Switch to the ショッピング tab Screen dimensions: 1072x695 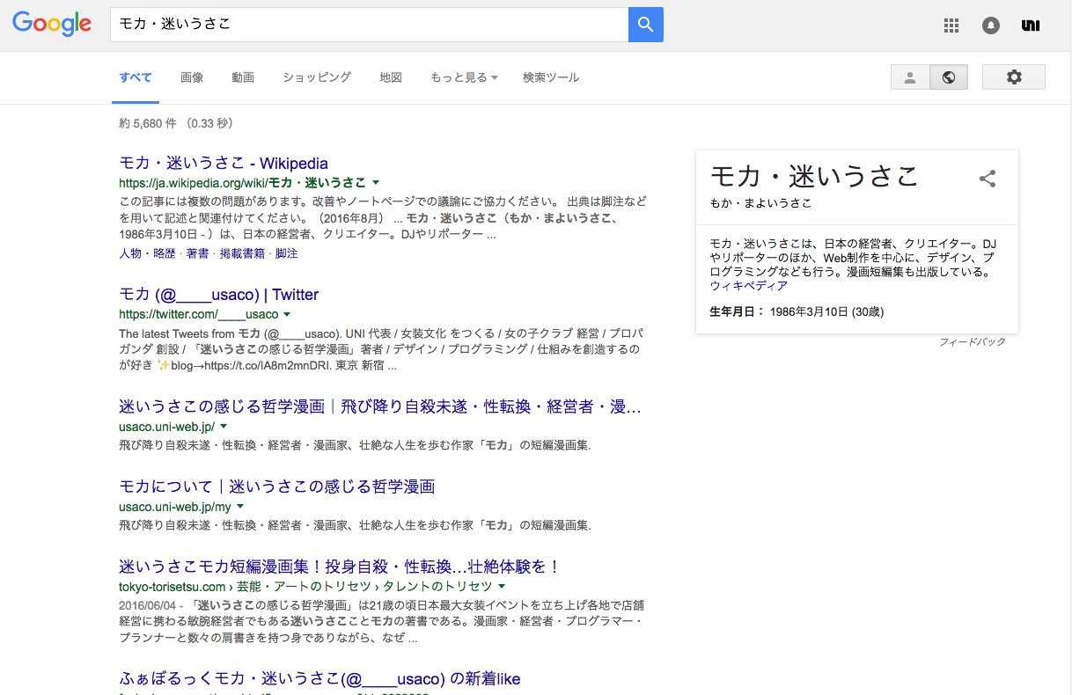coord(317,77)
